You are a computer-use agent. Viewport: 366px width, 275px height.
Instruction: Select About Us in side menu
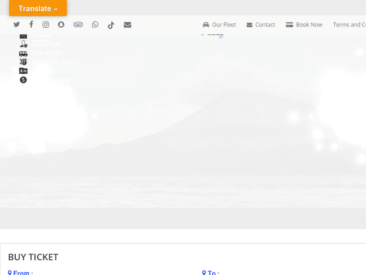click(47, 44)
